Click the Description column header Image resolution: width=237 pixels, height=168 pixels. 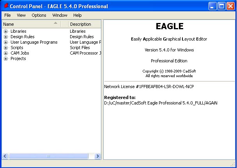coord(85,24)
